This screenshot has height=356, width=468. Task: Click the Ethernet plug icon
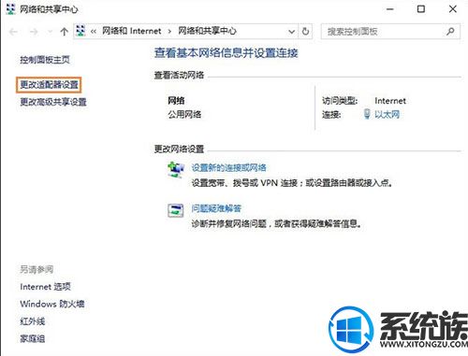pos(367,114)
